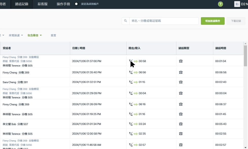
Task: Click the scrollbar up arrow
Action: [245, 44]
